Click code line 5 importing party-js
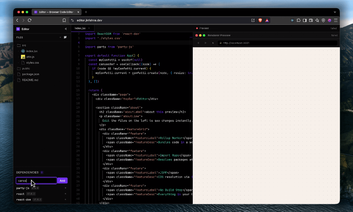 [110, 47]
